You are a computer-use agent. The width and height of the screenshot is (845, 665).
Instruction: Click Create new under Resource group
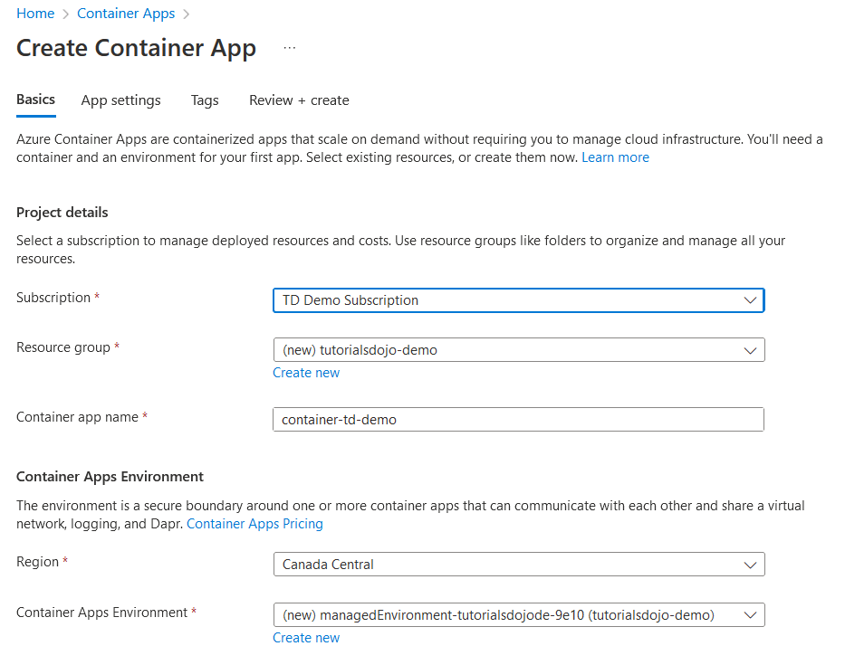click(306, 373)
